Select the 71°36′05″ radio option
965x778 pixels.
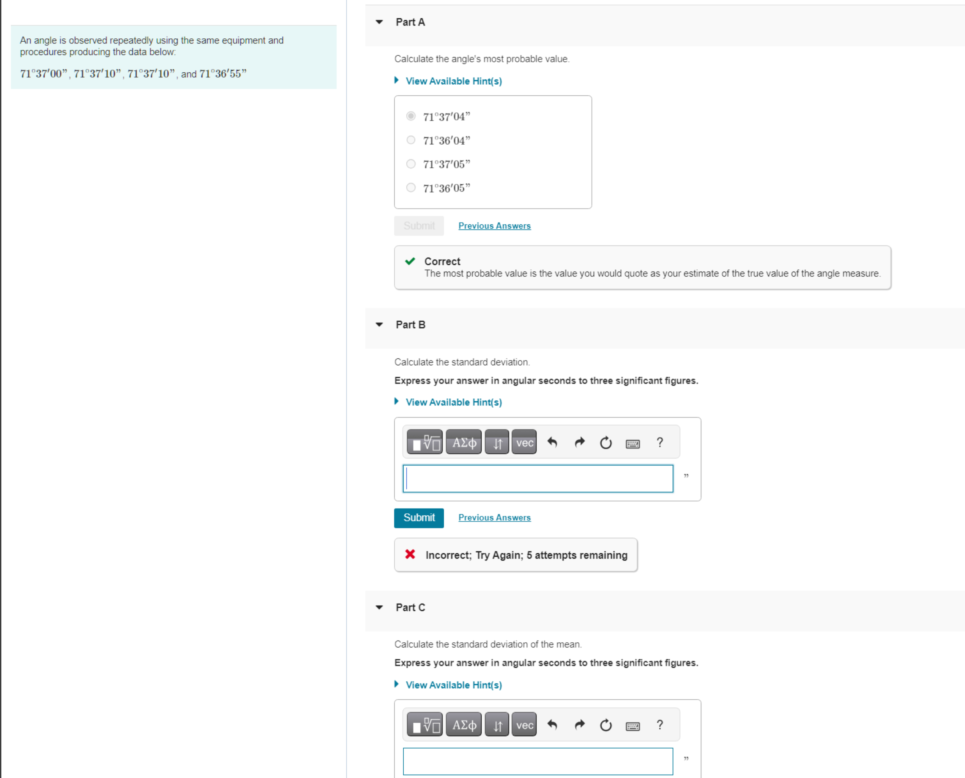click(411, 188)
